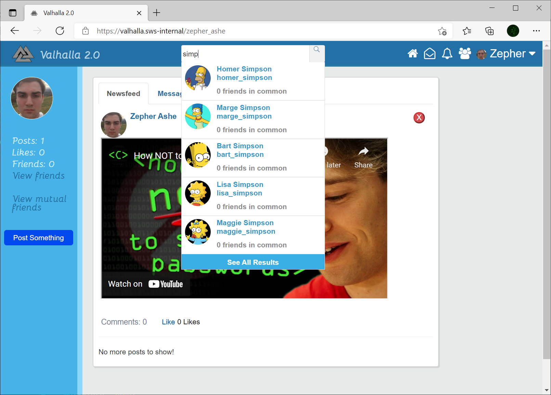Open Lisa Simpson search result
Image resolution: width=551 pixels, height=395 pixels.
(253, 196)
